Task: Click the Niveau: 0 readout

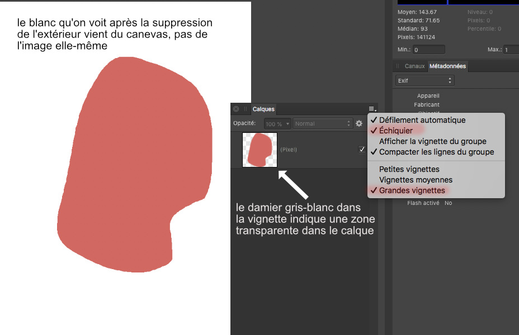Action: coord(480,12)
